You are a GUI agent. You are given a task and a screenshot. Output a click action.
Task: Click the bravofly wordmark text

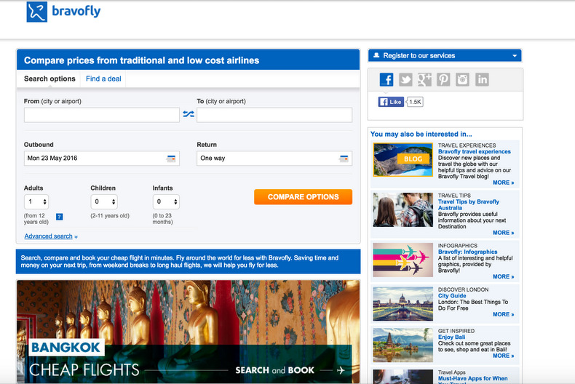pos(76,11)
